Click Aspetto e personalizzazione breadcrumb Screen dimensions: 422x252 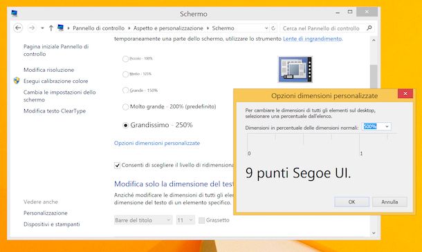tap(168, 28)
